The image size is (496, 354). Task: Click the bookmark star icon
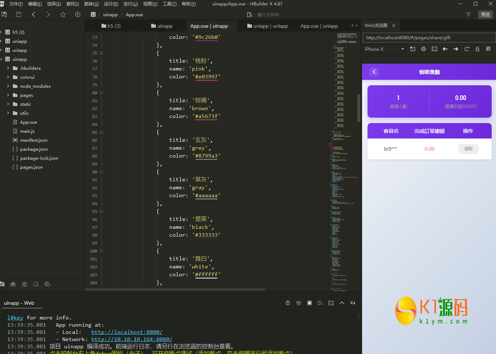pos(63,14)
